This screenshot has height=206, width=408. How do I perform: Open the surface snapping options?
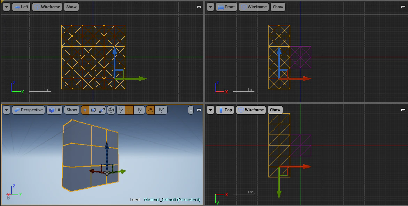tap(121, 110)
